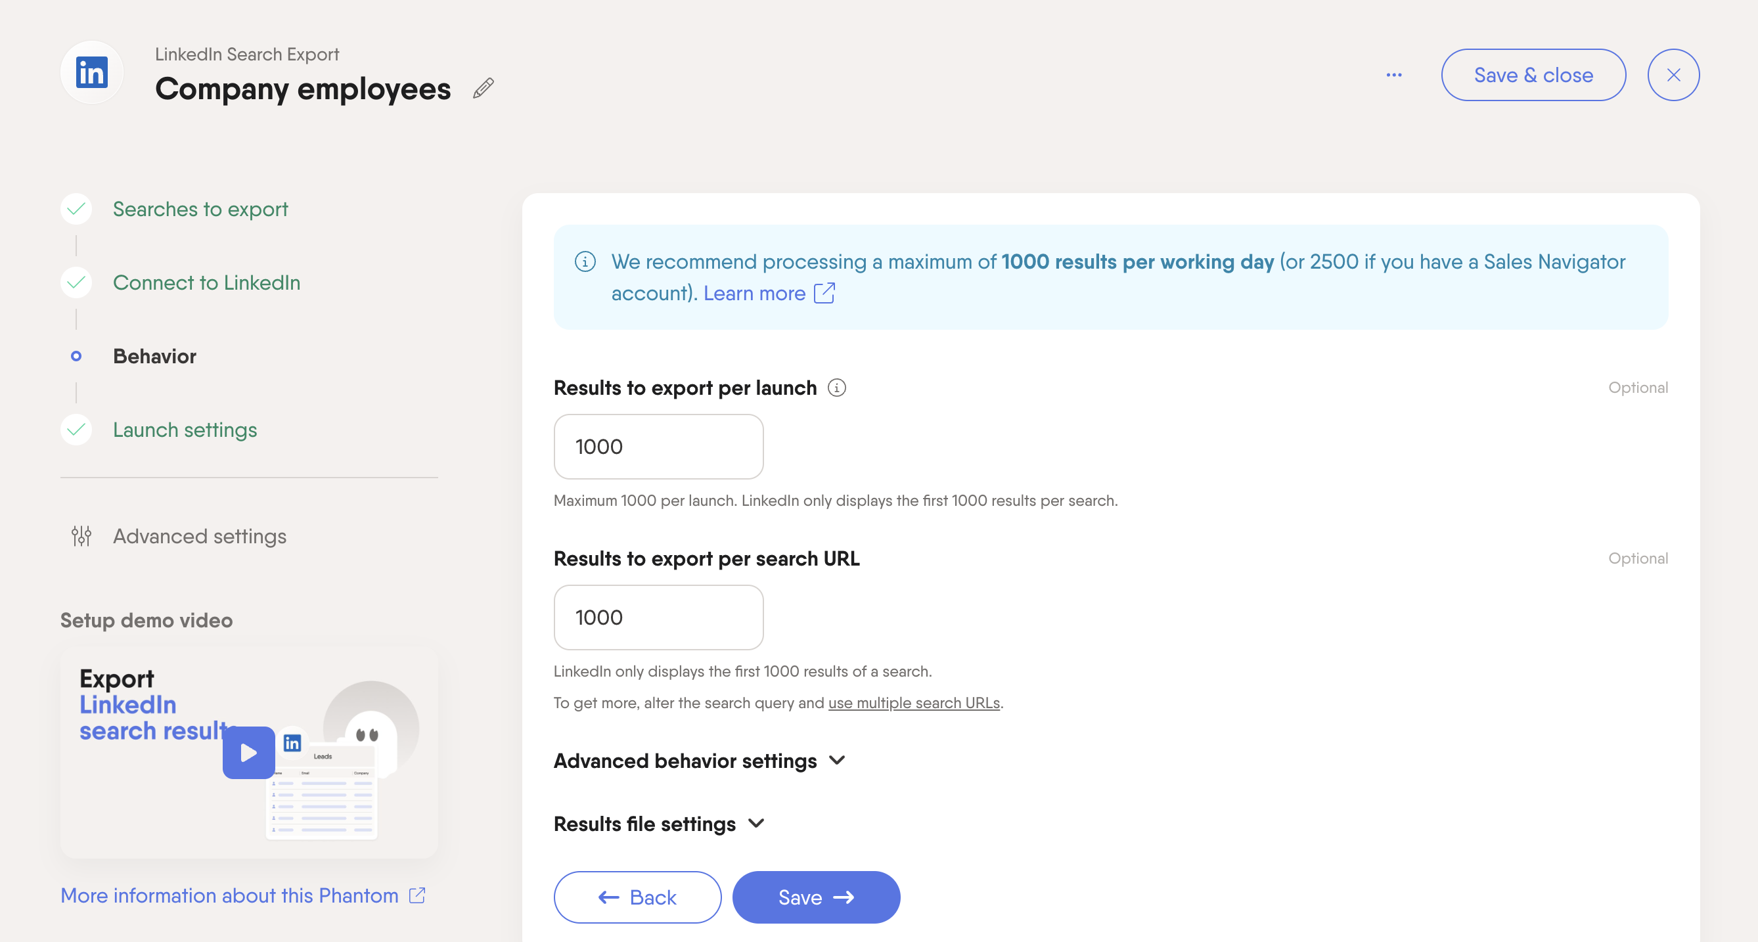Open Advanced settings in sidebar
The width and height of the screenshot is (1758, 942).
(x=199, y=537)
